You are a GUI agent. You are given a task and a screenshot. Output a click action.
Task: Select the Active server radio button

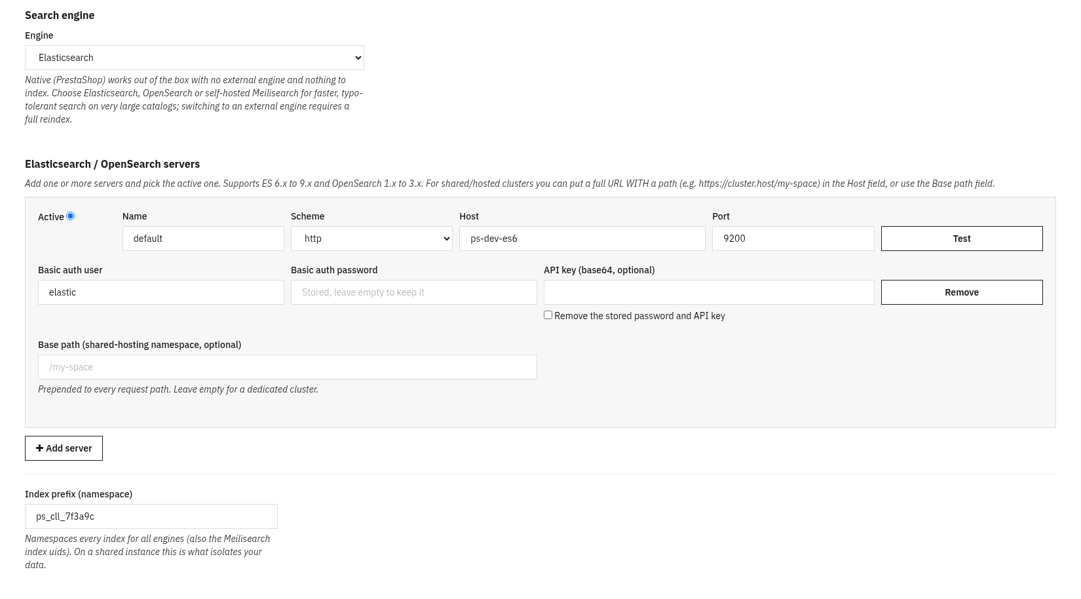(70, 216)
